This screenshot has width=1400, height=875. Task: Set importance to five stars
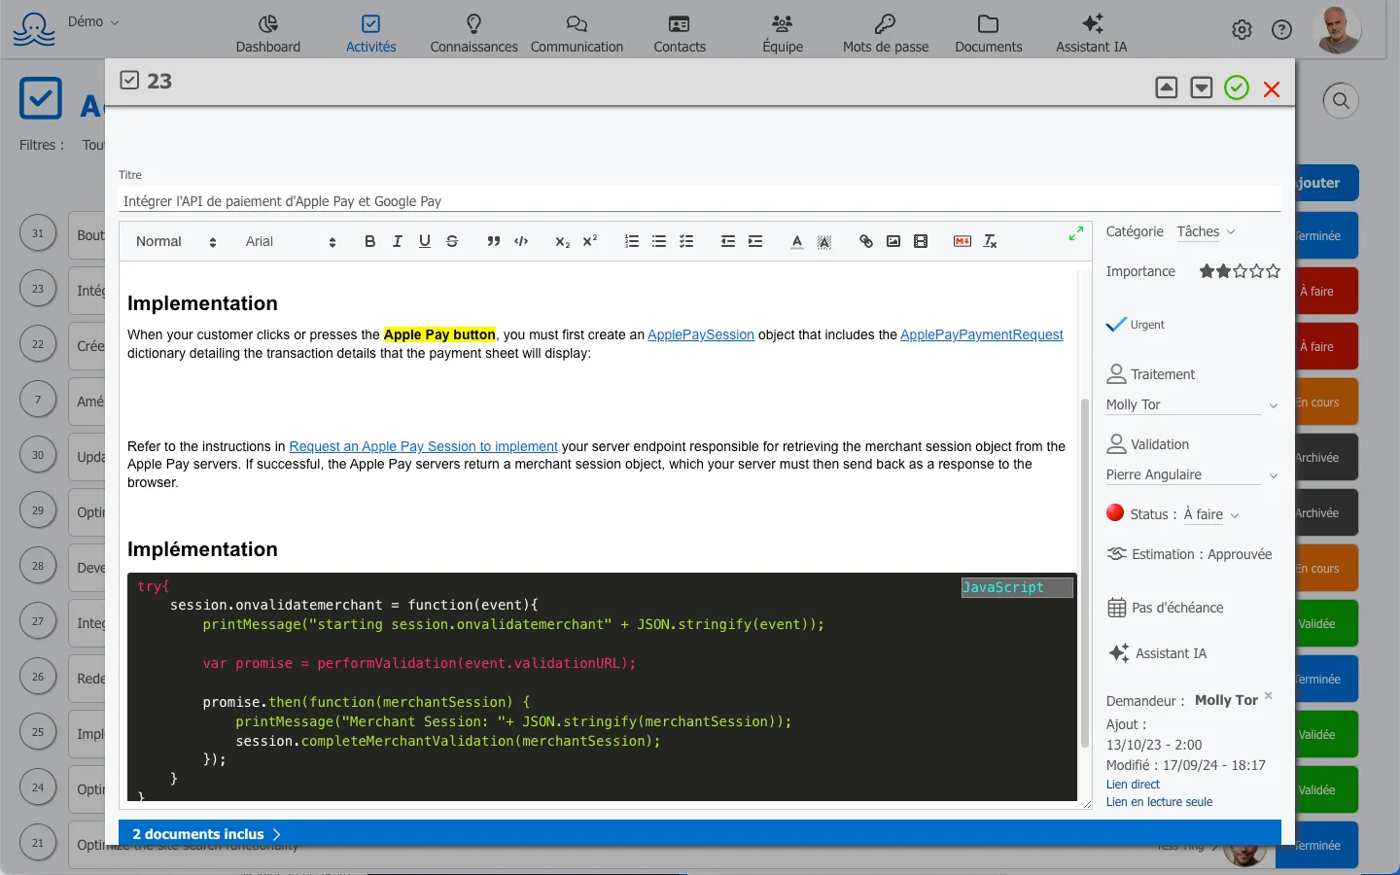click(x=1274, y=271)
